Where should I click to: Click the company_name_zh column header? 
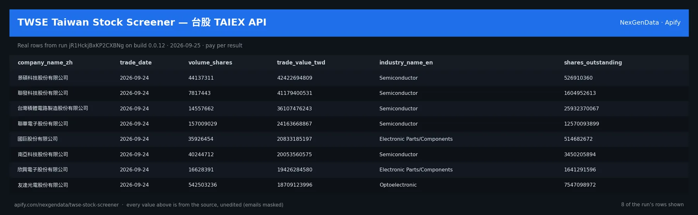(x=45, y=63)
